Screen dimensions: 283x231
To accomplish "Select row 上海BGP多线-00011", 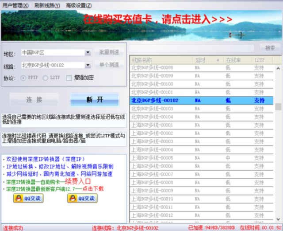I will pyautogui.click(x=202, y=207).
